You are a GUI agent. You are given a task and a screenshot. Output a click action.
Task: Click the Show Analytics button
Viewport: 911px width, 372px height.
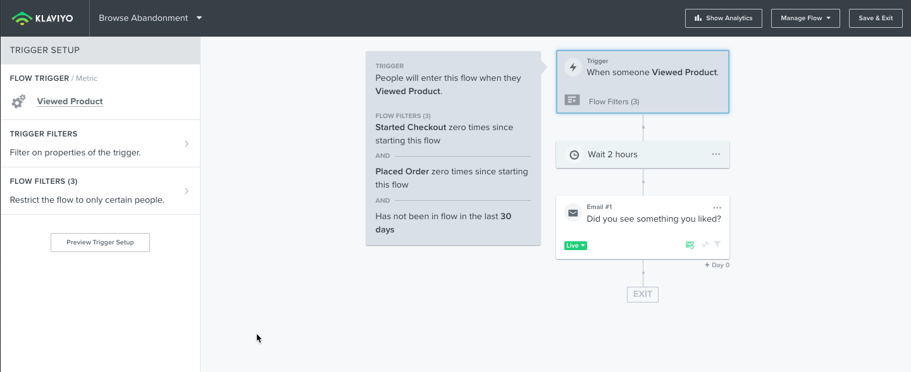point(723,18)
